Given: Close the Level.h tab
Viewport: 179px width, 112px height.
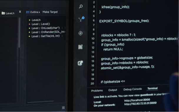Looking at the screenshot, I should click(20, 12).
